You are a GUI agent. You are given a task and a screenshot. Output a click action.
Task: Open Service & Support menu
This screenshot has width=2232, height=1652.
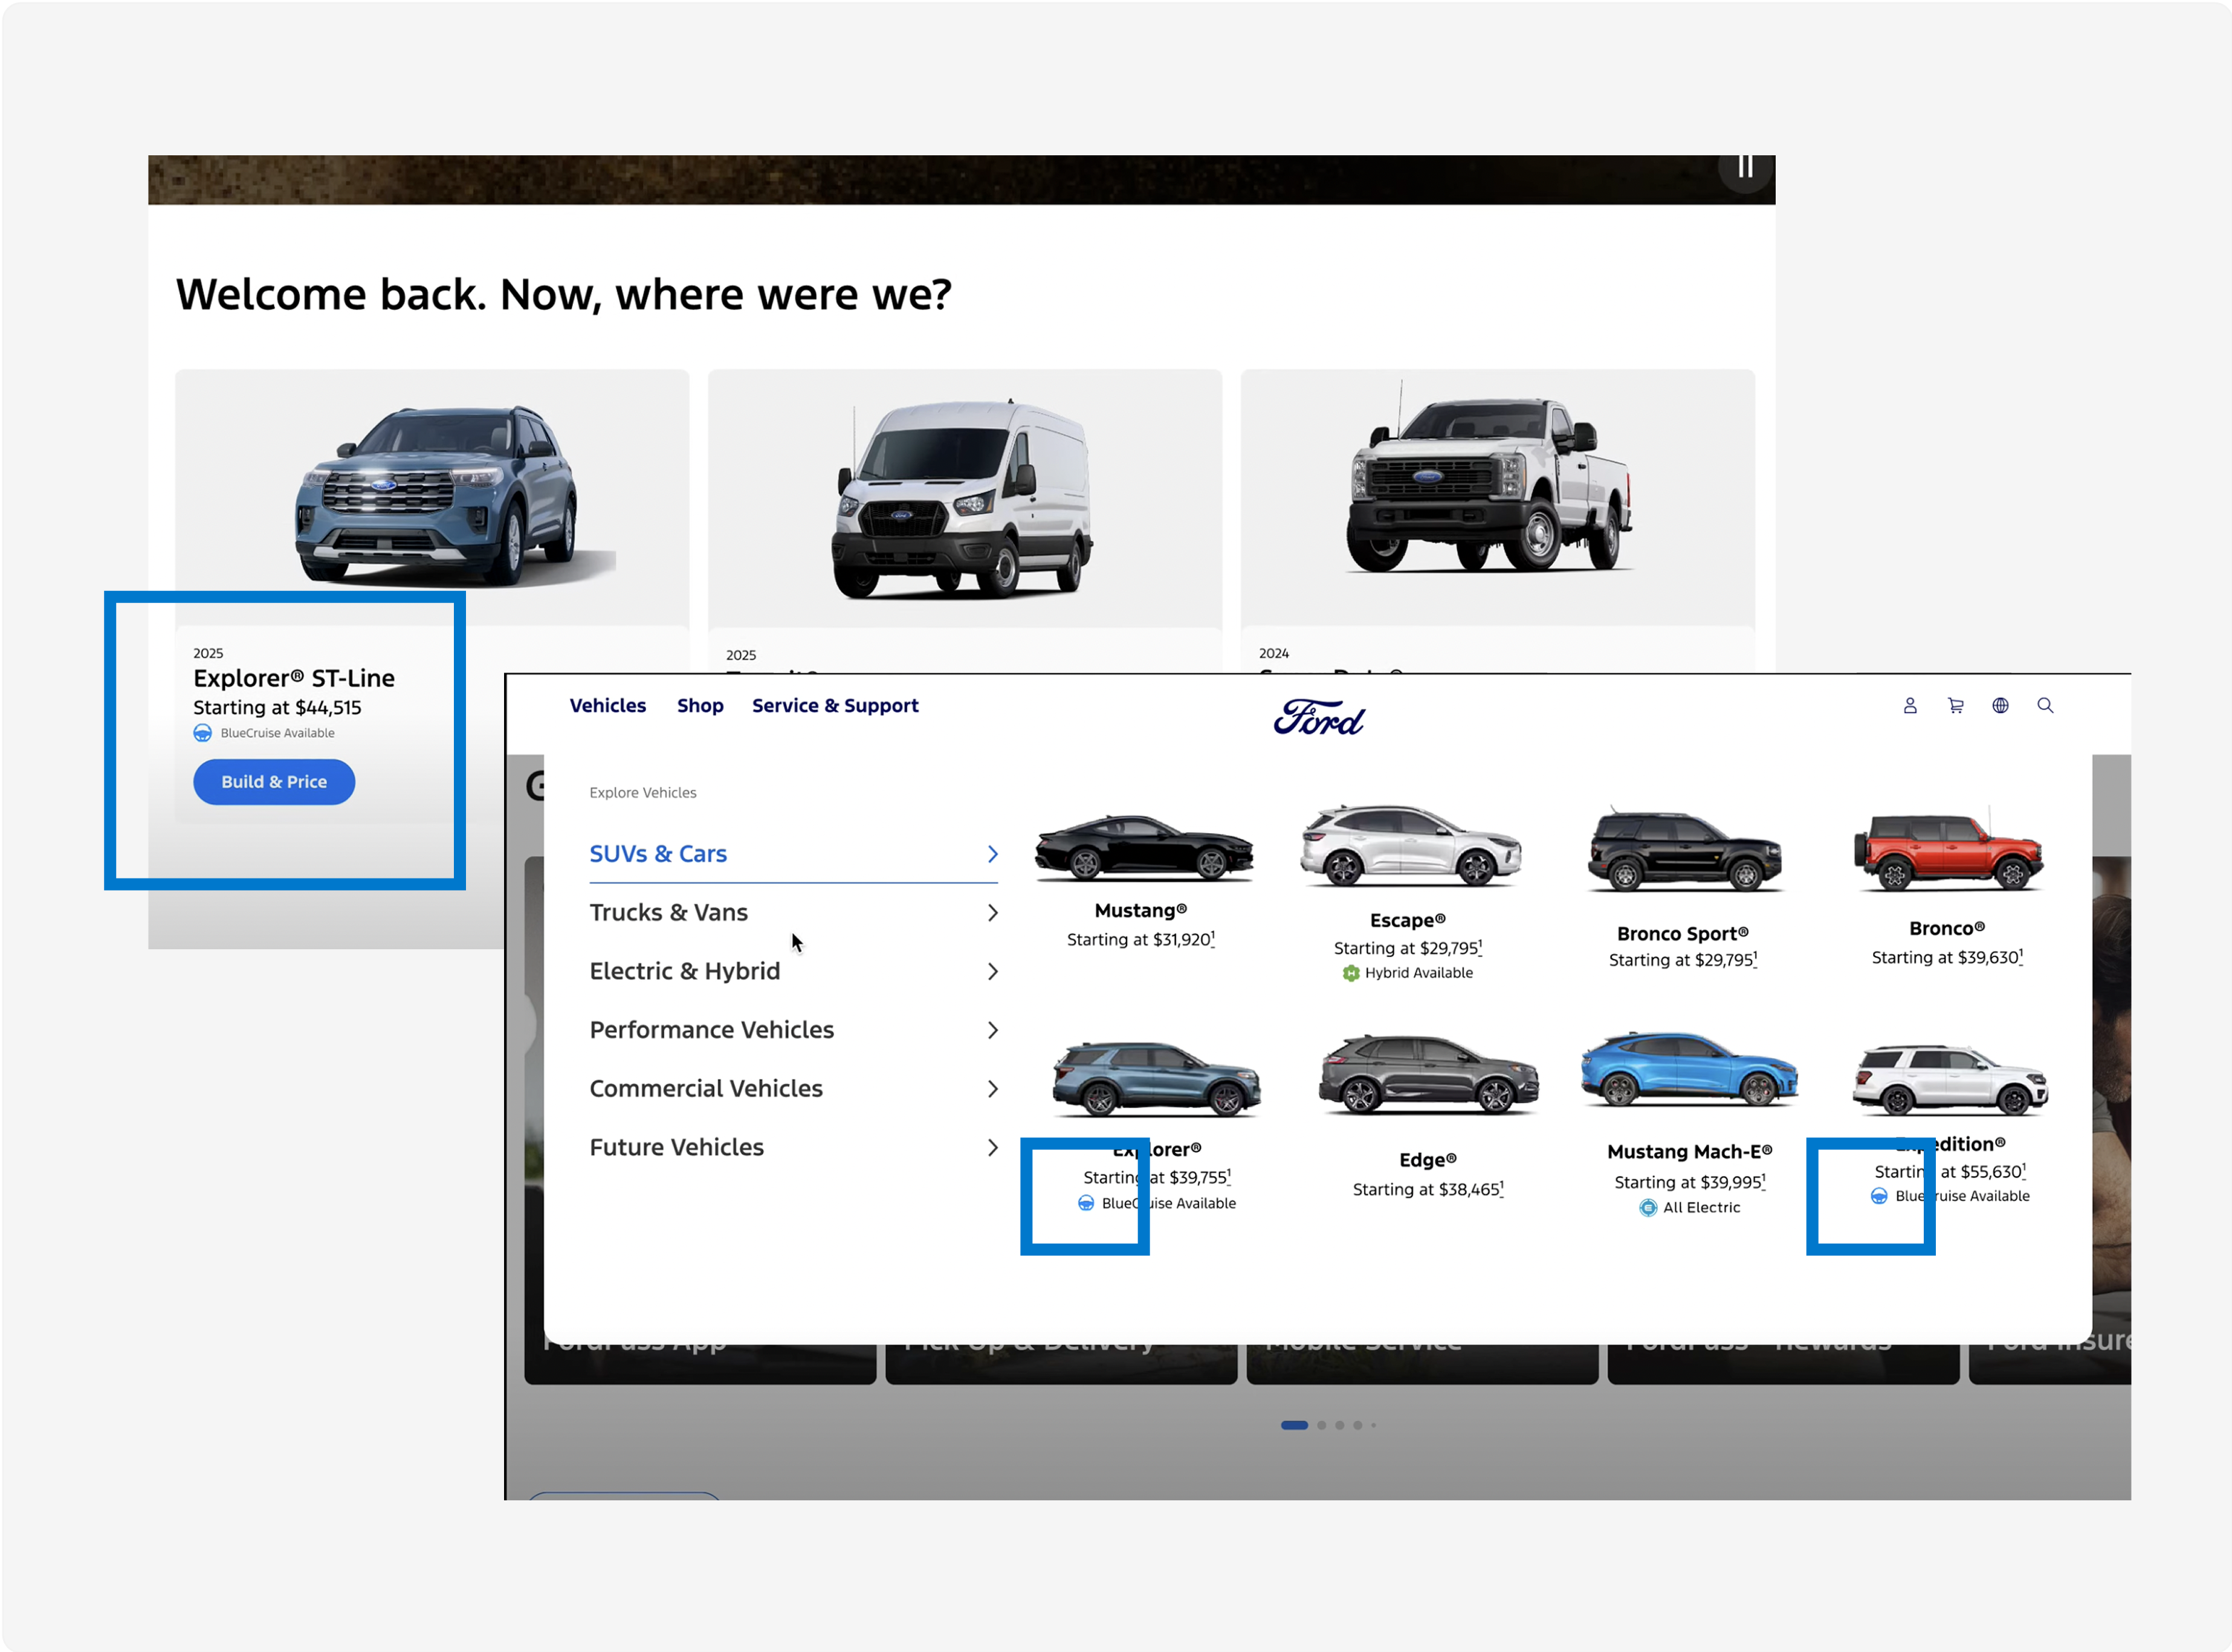(835, 706)
